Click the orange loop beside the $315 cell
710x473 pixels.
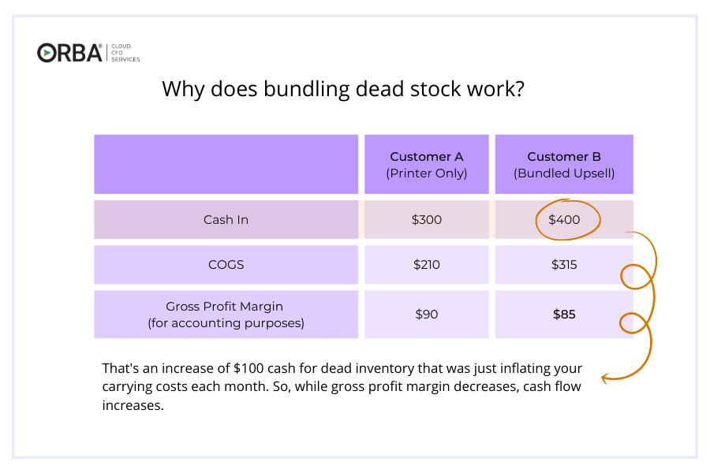(636, 277)
